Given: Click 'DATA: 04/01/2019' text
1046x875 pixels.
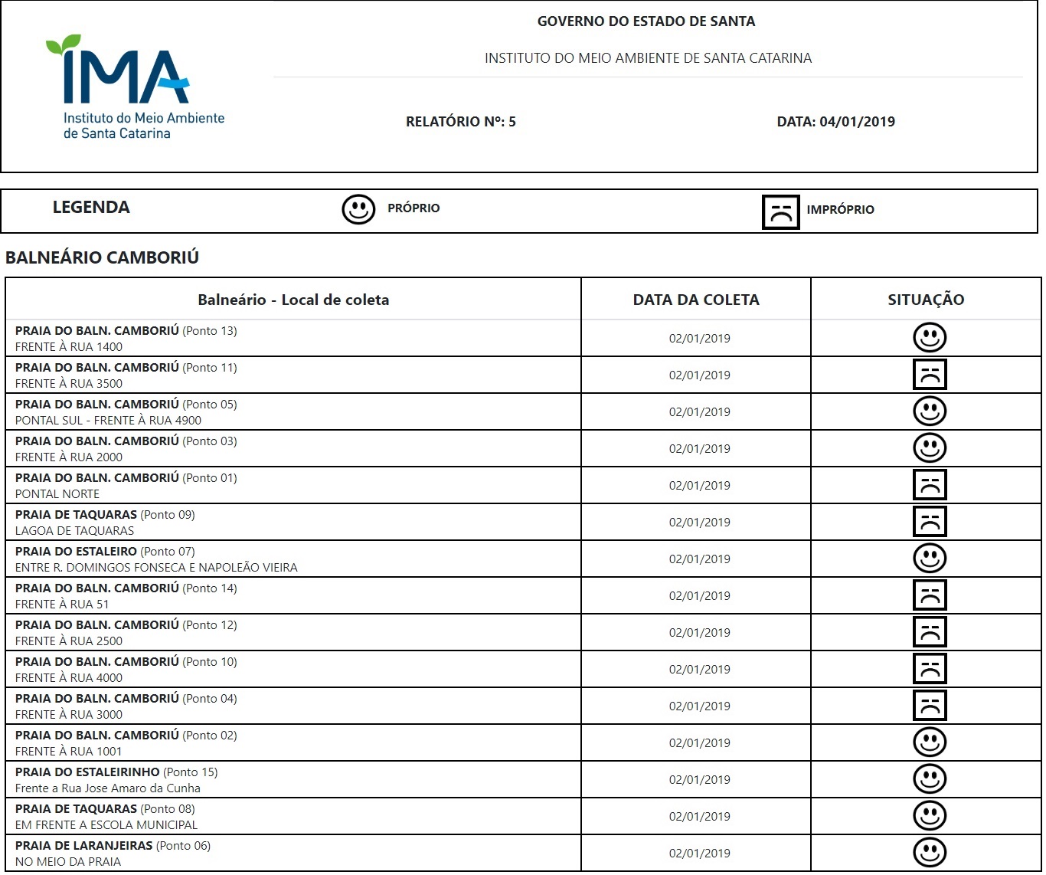Looking at the screenshot, I should click(x=835, y=121).
